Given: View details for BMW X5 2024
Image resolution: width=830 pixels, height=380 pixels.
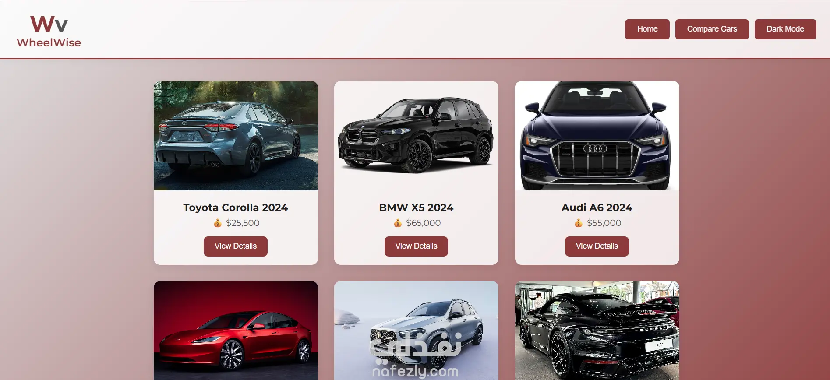Looking at the screenshot, I should pos(416,246).
